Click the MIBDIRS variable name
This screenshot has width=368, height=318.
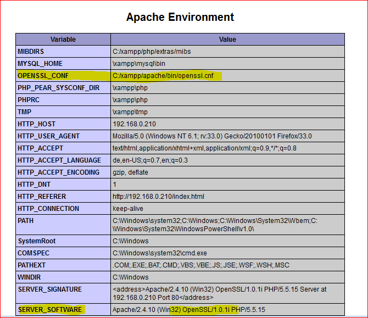pyautogui.click(x=31, y=52)
